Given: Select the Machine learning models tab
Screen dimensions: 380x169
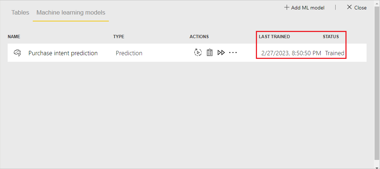Looking at the screenshot, I should pos(71,13).
